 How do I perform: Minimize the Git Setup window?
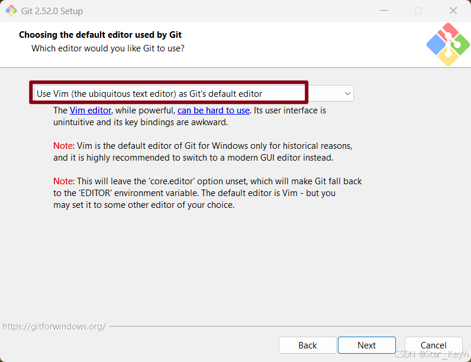(384, 11)
